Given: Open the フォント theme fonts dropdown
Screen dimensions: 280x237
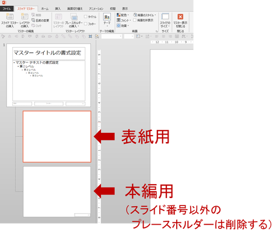Looking at the screenshot, I should (x=123, y=20).
